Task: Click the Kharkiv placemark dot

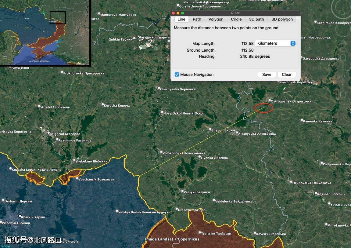Action: tap(20, 216)
